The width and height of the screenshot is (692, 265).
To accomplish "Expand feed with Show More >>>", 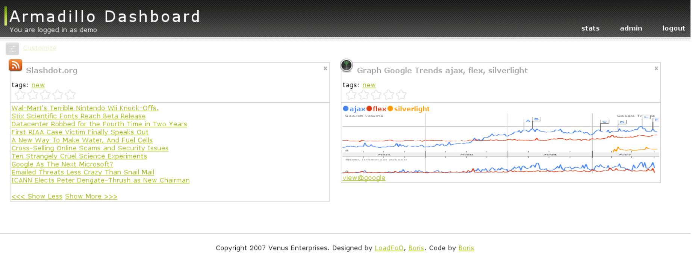I will (91, 196).
